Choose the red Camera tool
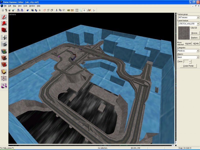Viewport: 200px width, 150px height. [4, 30]
